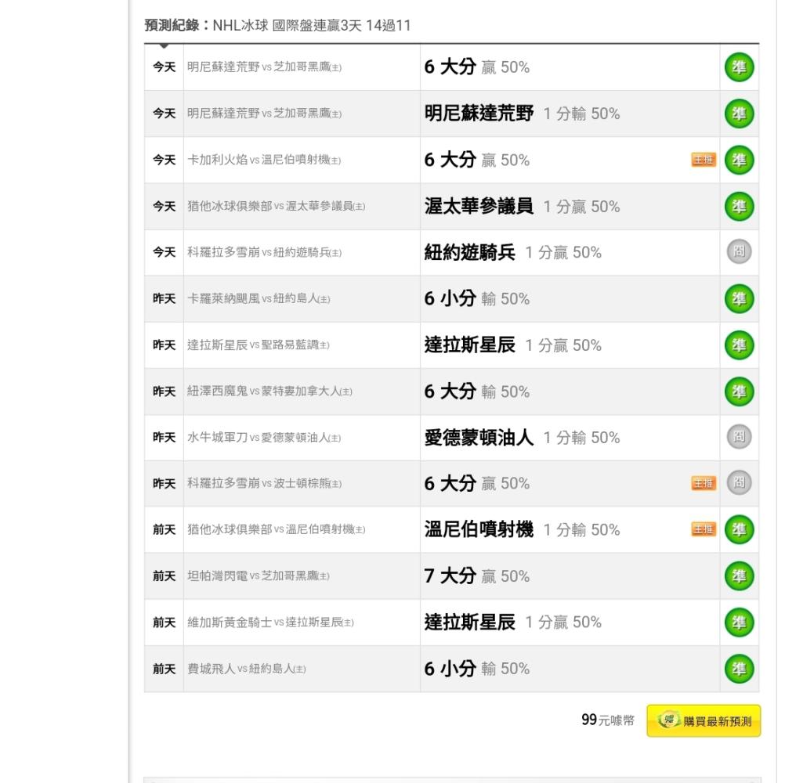
Task: Click matchup text 卡羅萊納颶風 vs 紐約島人
Action: 259,298
